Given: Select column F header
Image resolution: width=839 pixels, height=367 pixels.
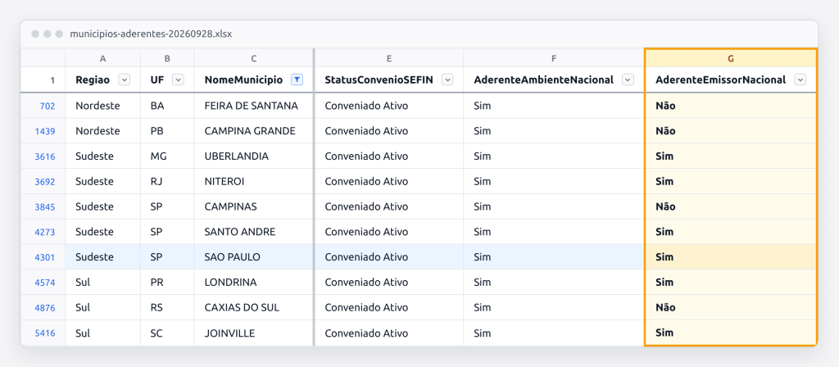Looking at the screenshot, I should click(554, 58).
